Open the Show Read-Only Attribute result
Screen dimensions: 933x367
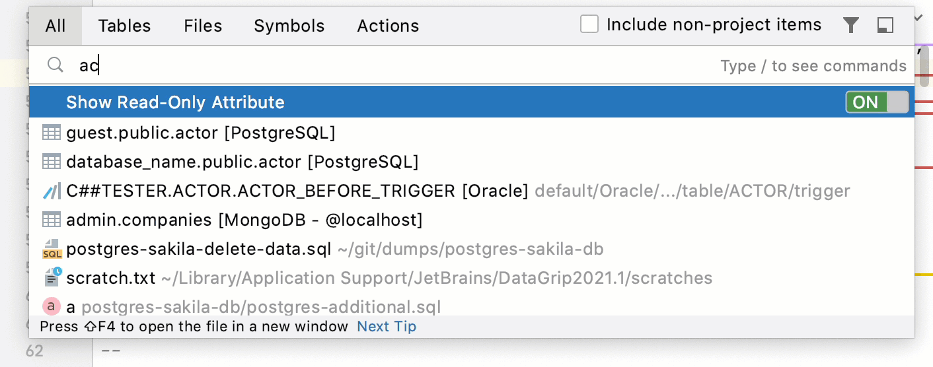175,102
